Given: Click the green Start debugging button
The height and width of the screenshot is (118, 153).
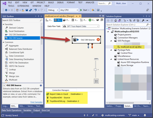Looking at the screenshot, I should 84,10.
